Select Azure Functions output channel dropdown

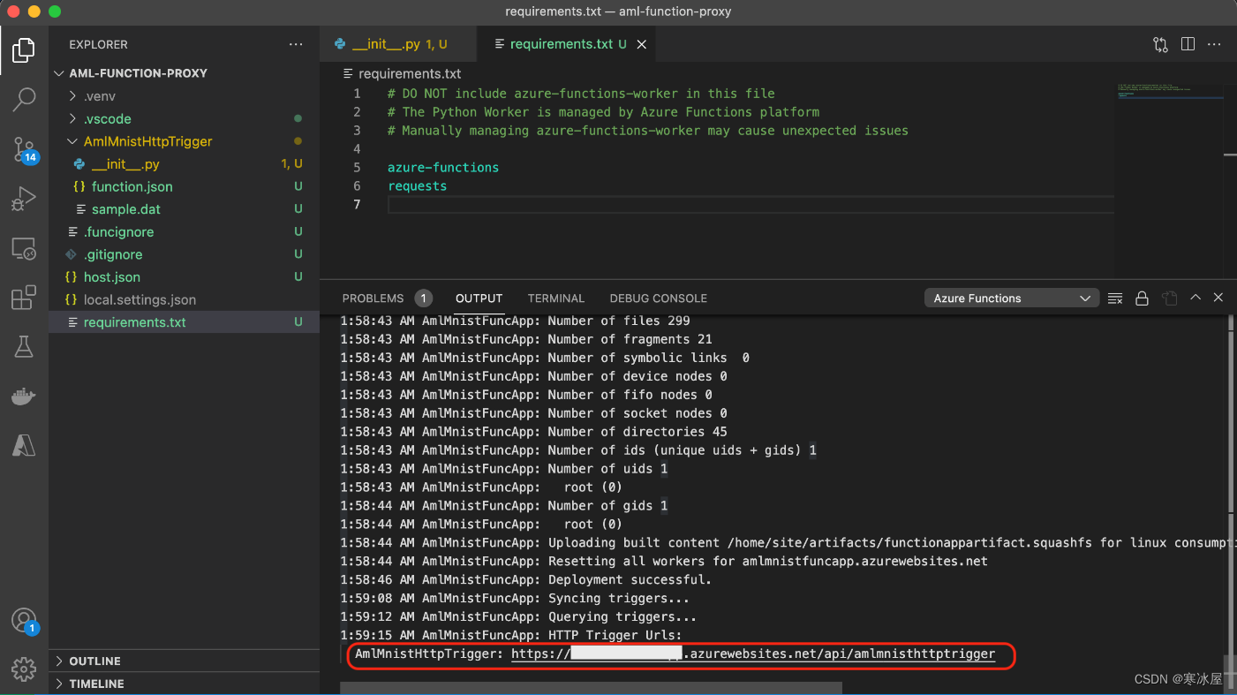(1012, 298)
